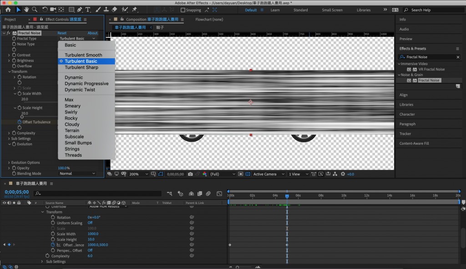Select the Eraser tool

[x=114, y=10]
